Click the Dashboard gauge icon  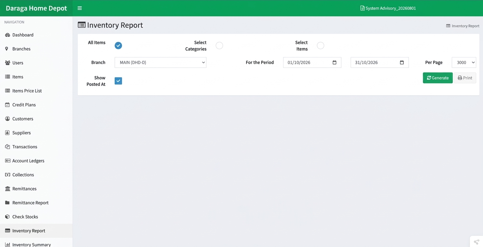7,35
